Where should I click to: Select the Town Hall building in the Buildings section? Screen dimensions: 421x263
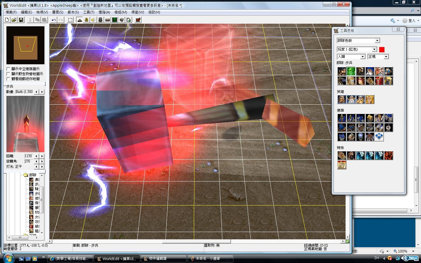[x=342, y=118]
